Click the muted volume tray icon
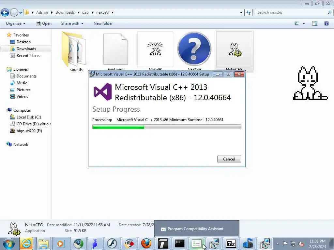This screenshot has height=250, width=334. click(301, 244)
